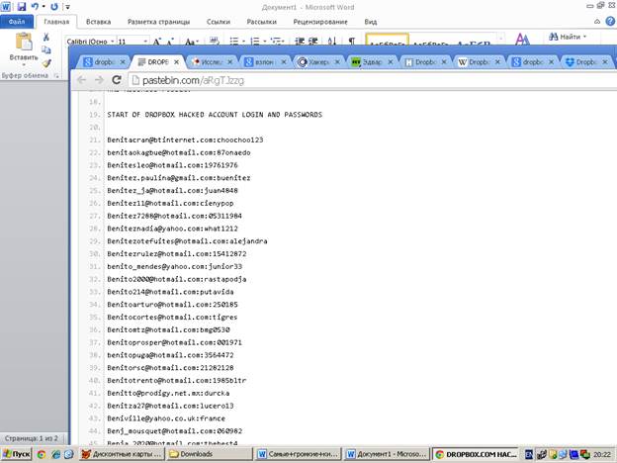The image size is (617, 463).
Task: Switch to the Исслед browser tab
Action: click(210, 61)
